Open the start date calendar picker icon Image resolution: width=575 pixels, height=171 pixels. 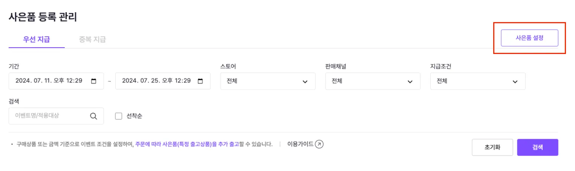pyautogui.click(x=94, y=81)
